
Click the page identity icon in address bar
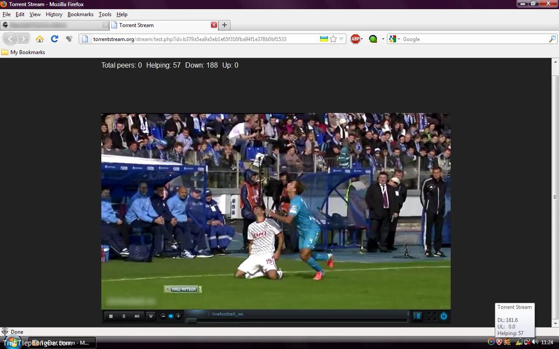click(x=85, y=39)
